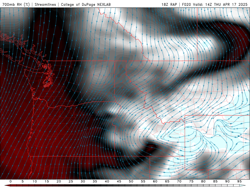Screen dimensions: 250x187
Task: Select the colorbar tick label "20"
Action: tap(59, 181)
